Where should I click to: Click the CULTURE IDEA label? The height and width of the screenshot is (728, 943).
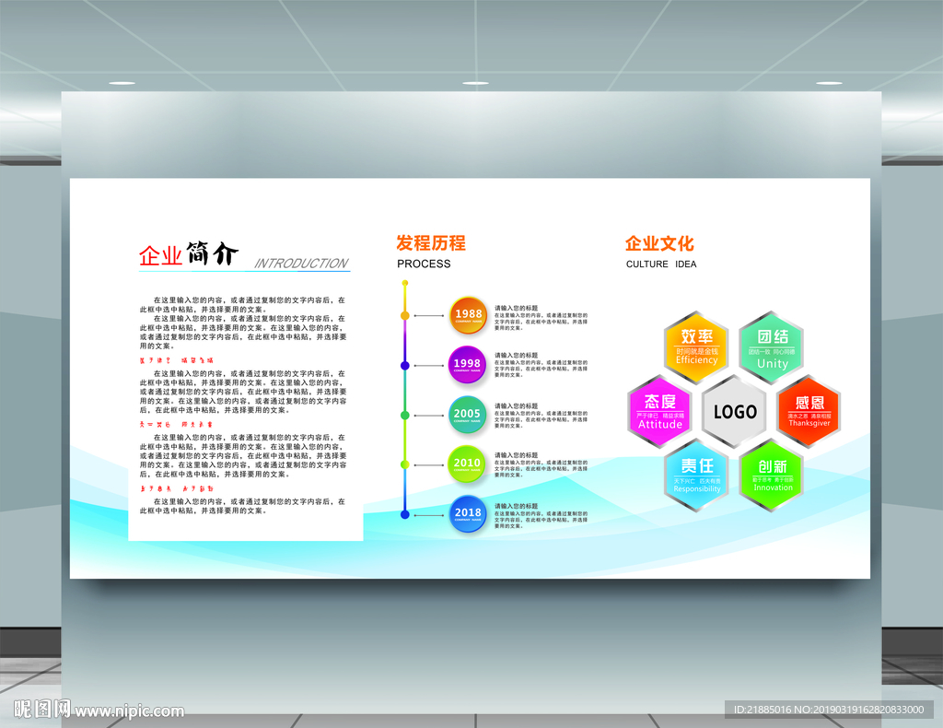tap(661, 264)
